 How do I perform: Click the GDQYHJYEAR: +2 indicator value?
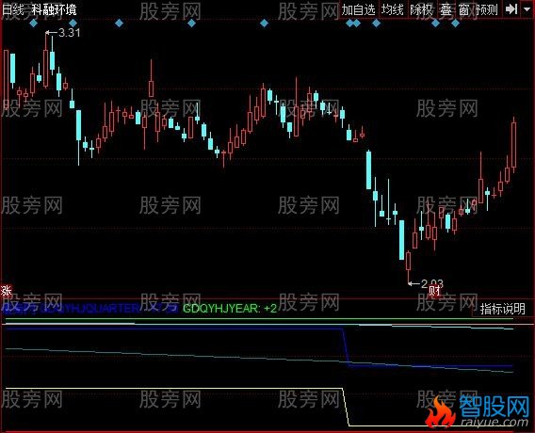coord(230,308)
